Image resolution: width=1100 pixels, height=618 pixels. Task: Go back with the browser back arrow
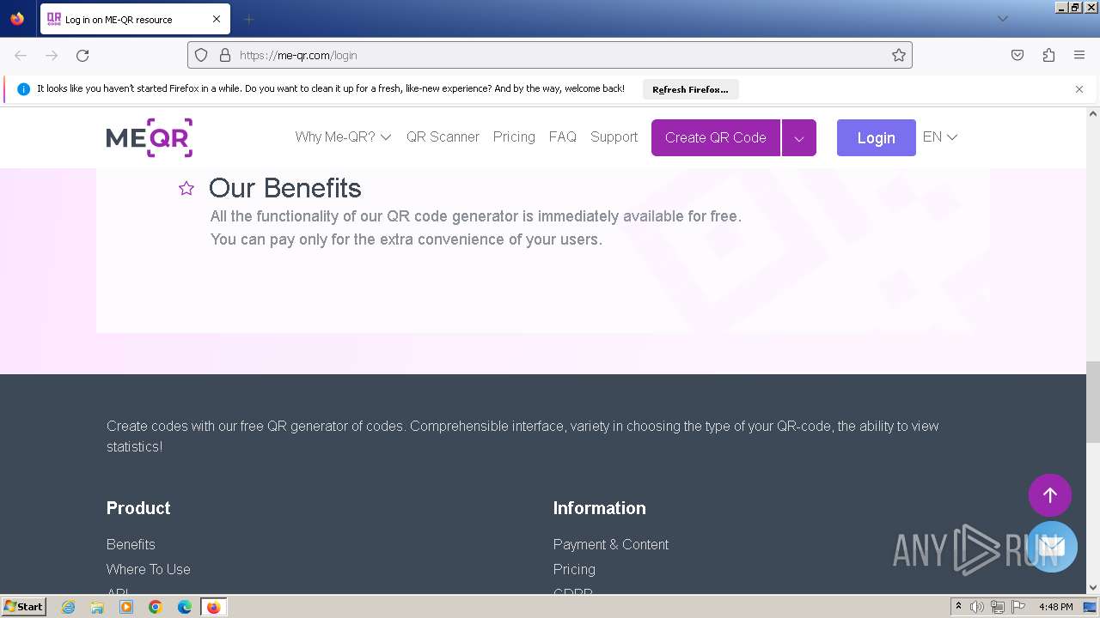coord(21,55)
